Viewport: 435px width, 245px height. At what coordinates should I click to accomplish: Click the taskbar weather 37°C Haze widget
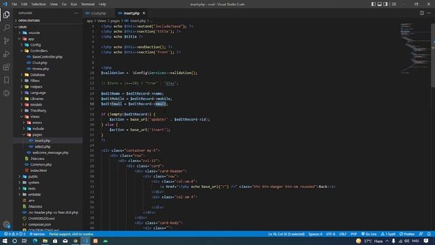coord(369,241)
